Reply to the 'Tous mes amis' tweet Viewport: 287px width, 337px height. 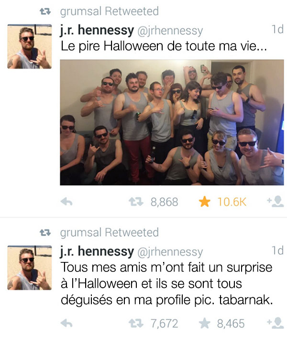[x=66, y=323]
